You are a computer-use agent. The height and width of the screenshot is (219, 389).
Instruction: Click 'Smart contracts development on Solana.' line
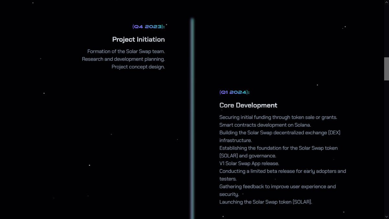tap(265, 125)
